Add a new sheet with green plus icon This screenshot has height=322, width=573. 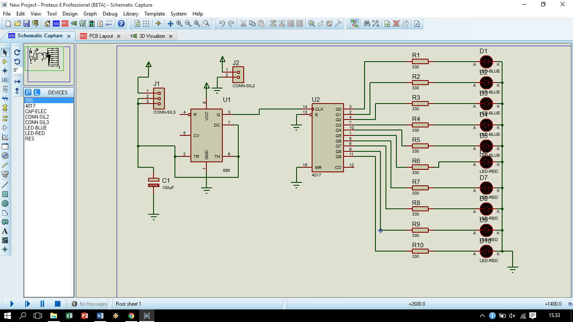387,23
